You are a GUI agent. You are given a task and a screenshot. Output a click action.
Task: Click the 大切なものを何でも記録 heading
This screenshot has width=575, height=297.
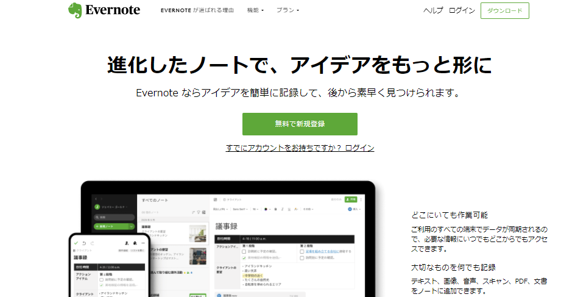[x=453, y=267]
